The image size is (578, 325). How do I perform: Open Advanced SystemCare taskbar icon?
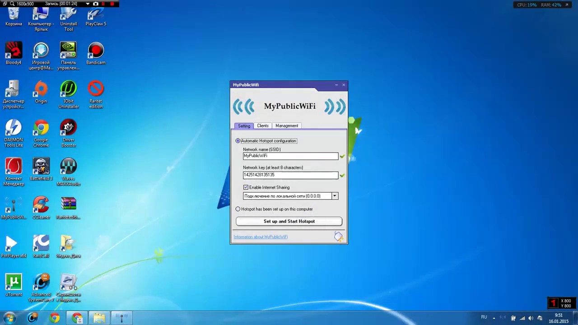[33, 318]
